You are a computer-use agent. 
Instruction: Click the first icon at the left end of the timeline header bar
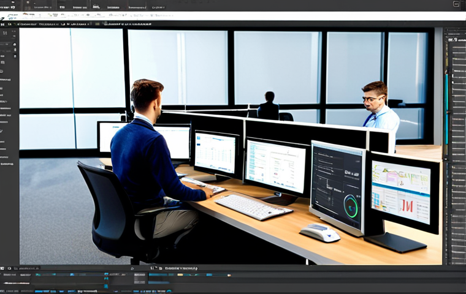(x=2, y=268)
